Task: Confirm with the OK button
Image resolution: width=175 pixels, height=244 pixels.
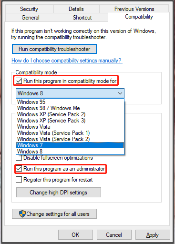Action: 75,235
